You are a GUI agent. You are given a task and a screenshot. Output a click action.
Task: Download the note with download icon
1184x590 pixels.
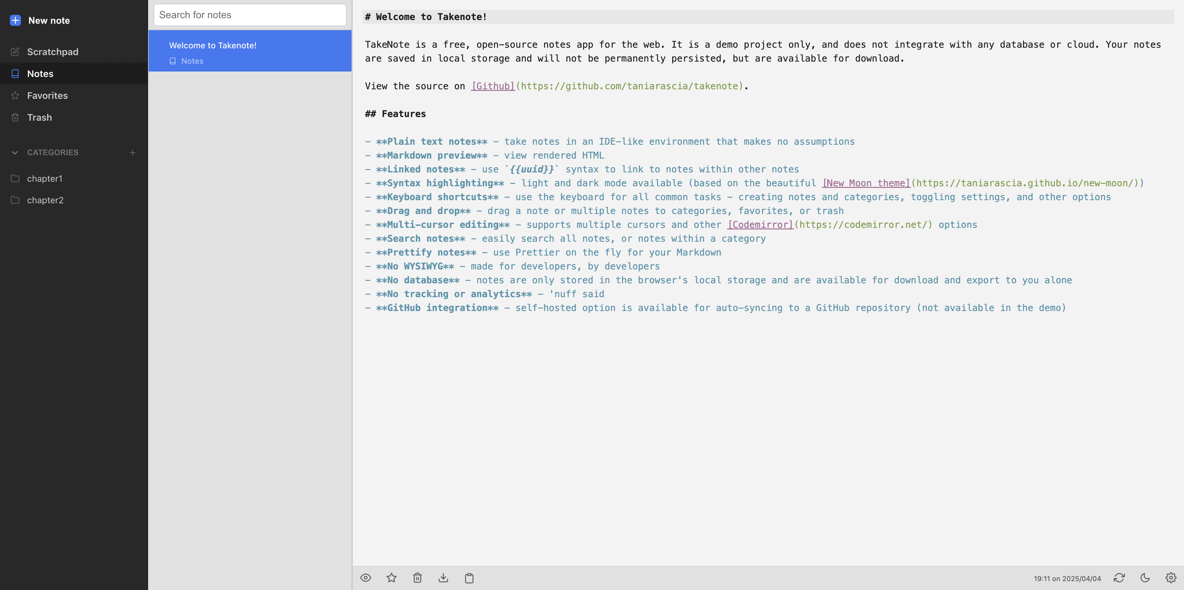[x=443, y=578]
